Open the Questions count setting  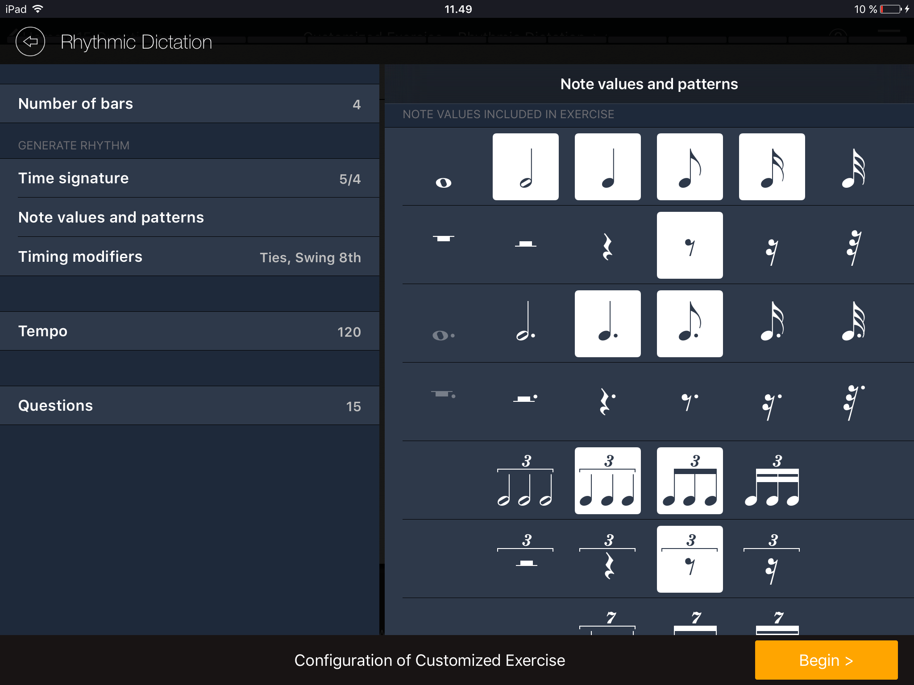click(x=190, y=406)
